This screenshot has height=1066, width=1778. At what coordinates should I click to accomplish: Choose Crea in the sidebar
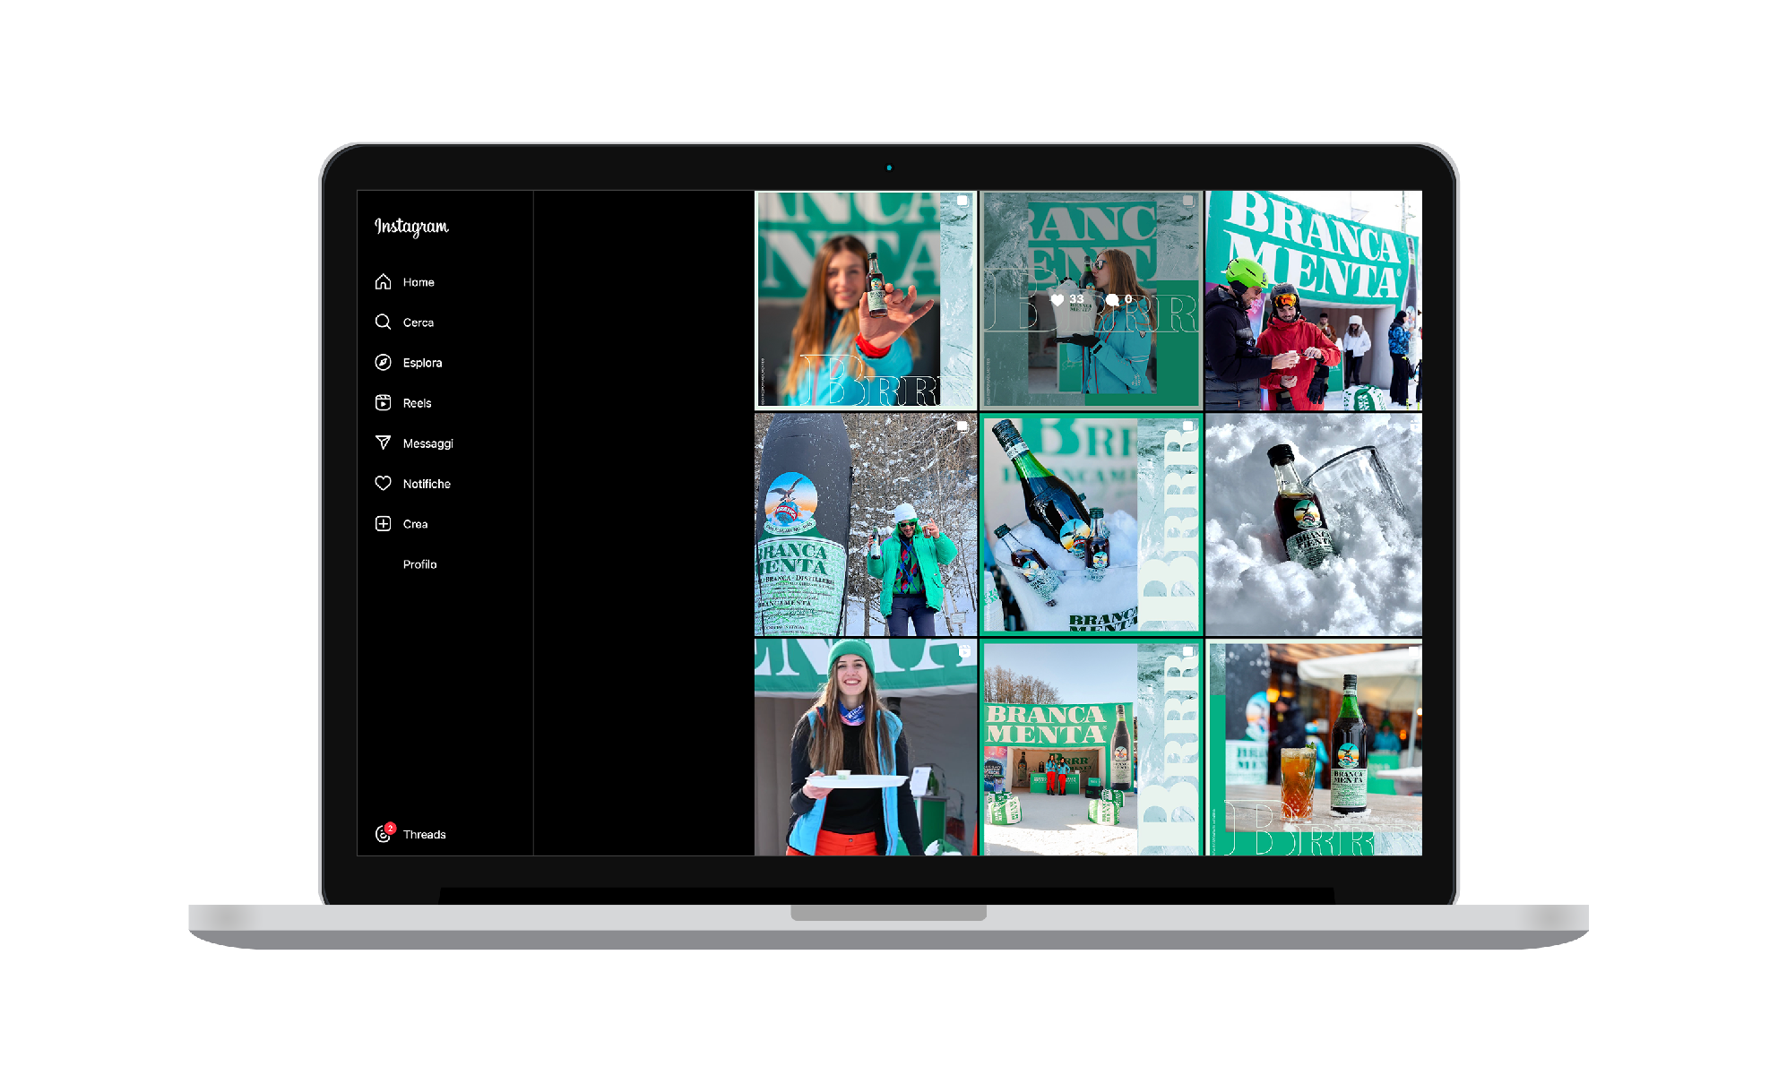point(401,524)
